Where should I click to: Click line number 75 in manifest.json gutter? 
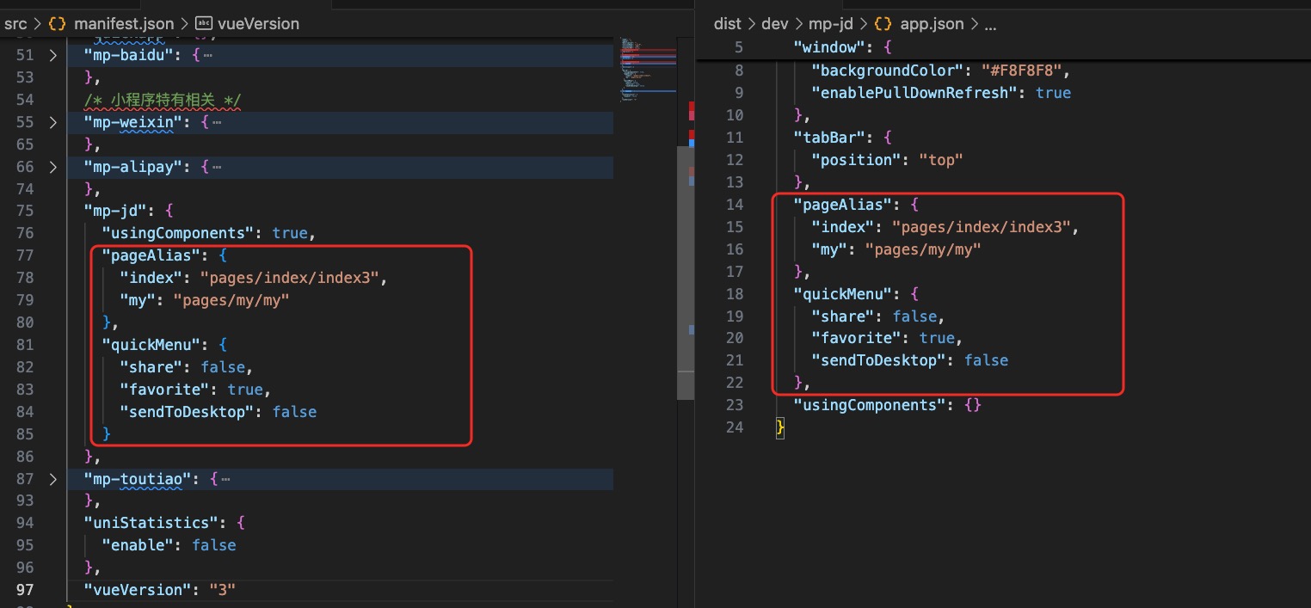pyautogui.click(x=25, y=211)
